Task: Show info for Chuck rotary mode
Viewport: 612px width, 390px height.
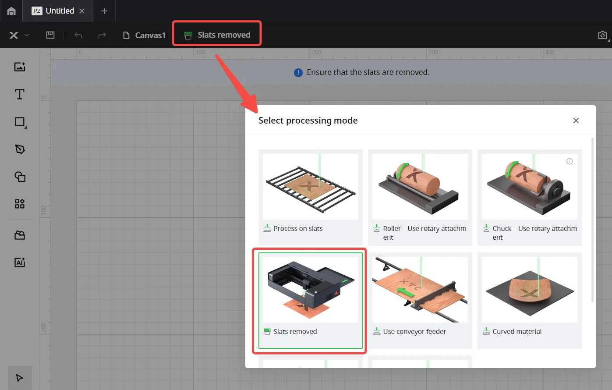Action: click(570, 161)
